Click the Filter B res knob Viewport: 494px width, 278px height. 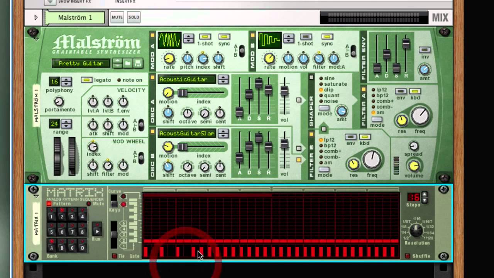(x=353, y=164)
